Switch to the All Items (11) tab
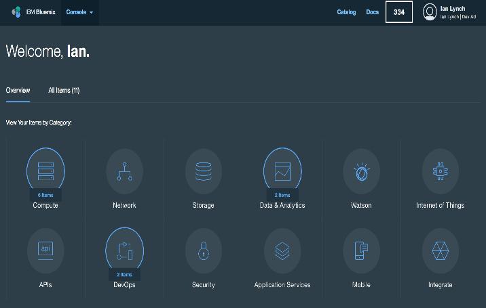 click(x=64, y=90)
